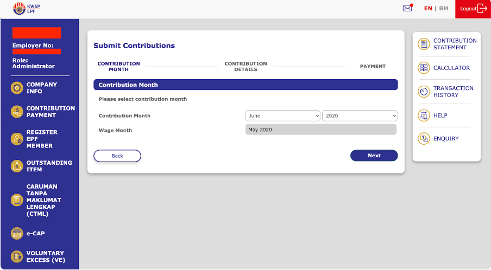Viewport: 491px width, 270px height.
Task: Click the Help icon in right panel
Action: coord(424,115)
